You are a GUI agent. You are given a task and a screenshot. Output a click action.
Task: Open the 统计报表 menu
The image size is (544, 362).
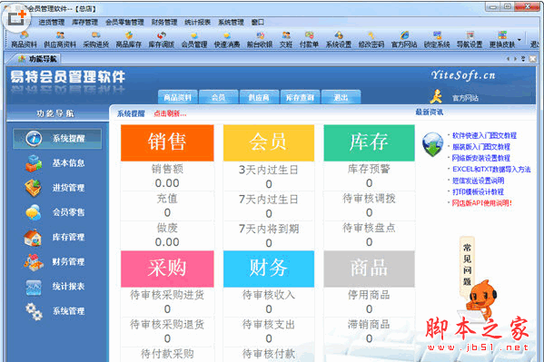pos(197,22)
